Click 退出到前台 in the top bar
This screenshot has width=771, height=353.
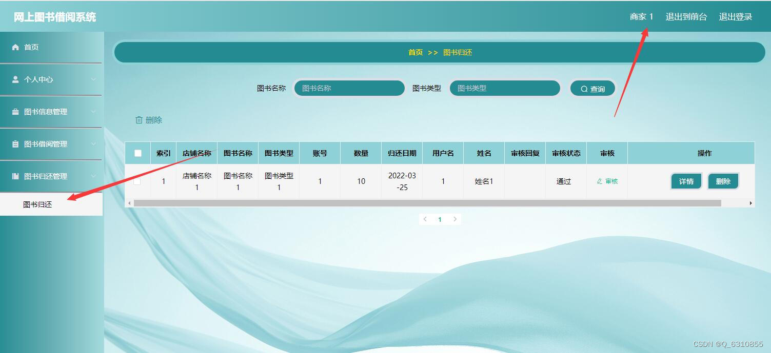click(686, 17)
